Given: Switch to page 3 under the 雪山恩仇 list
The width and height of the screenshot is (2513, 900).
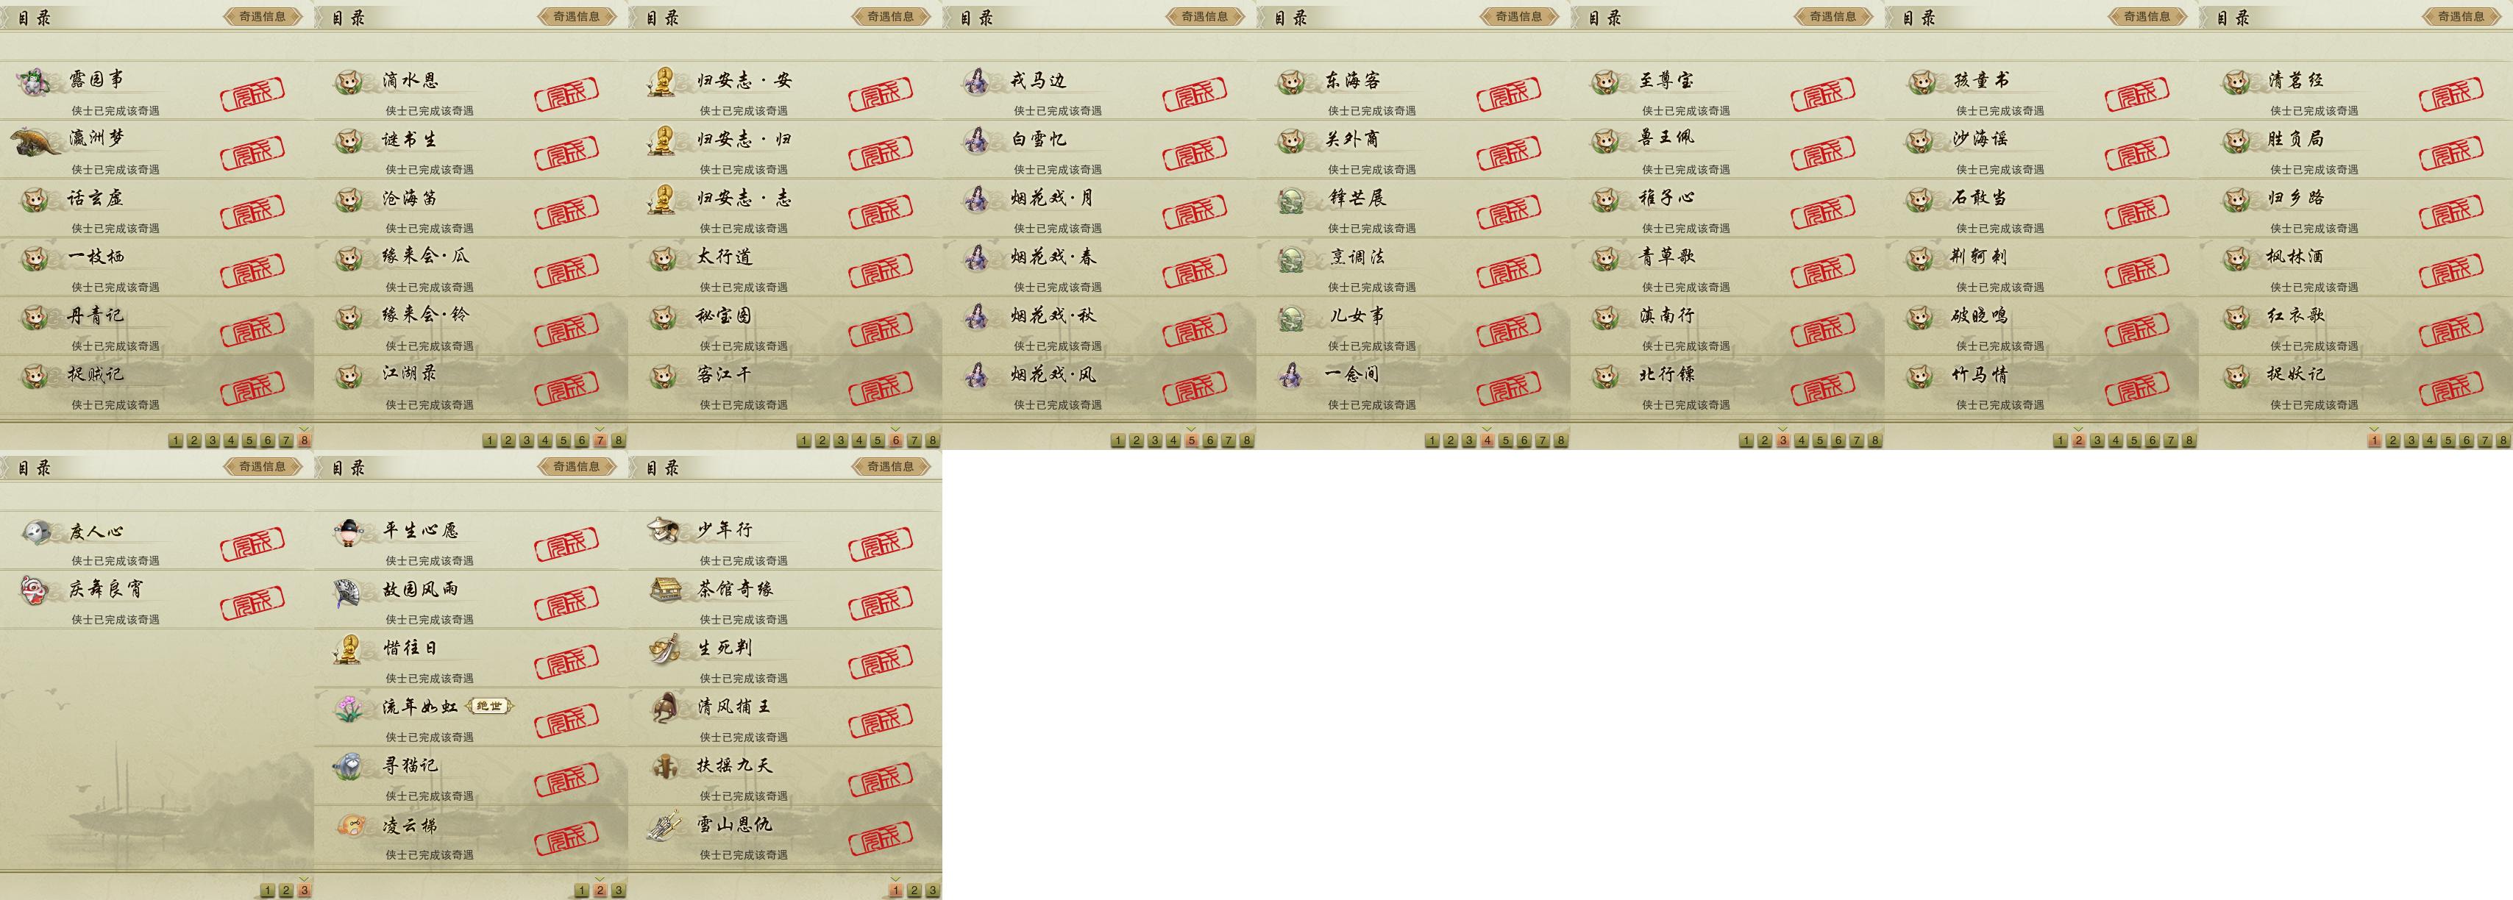Looking at the screenshot, I should (x=933, y=890).
